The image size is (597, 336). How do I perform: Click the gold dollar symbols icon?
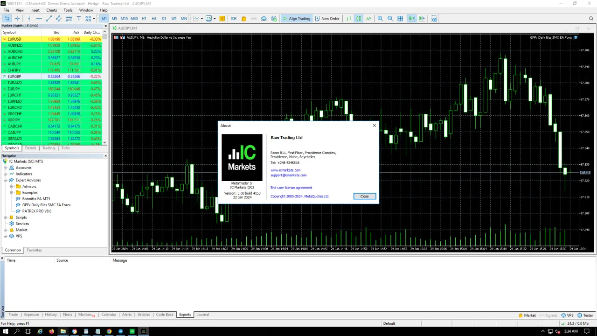point(222,19)
